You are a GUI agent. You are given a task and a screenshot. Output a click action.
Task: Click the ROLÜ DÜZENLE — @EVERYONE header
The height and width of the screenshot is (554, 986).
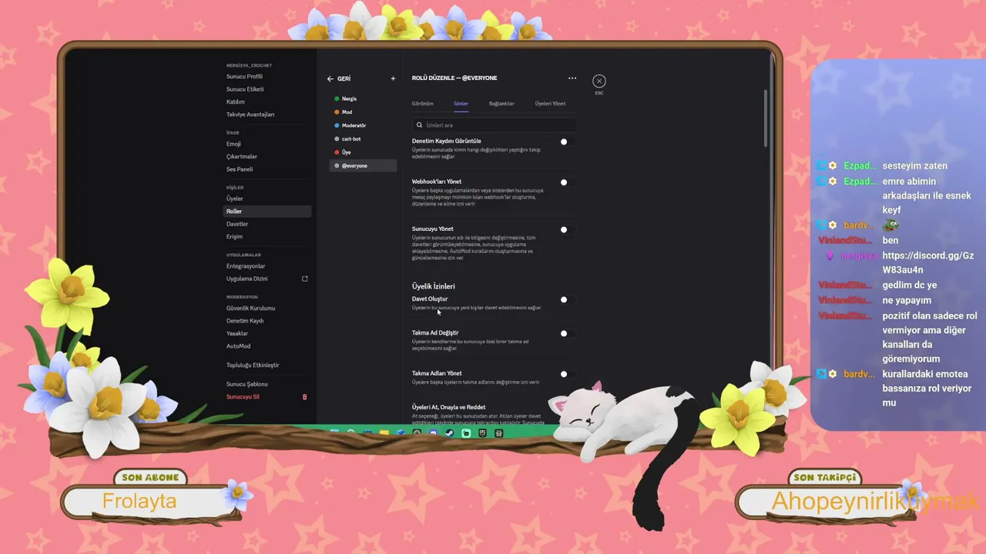(454, 78)
